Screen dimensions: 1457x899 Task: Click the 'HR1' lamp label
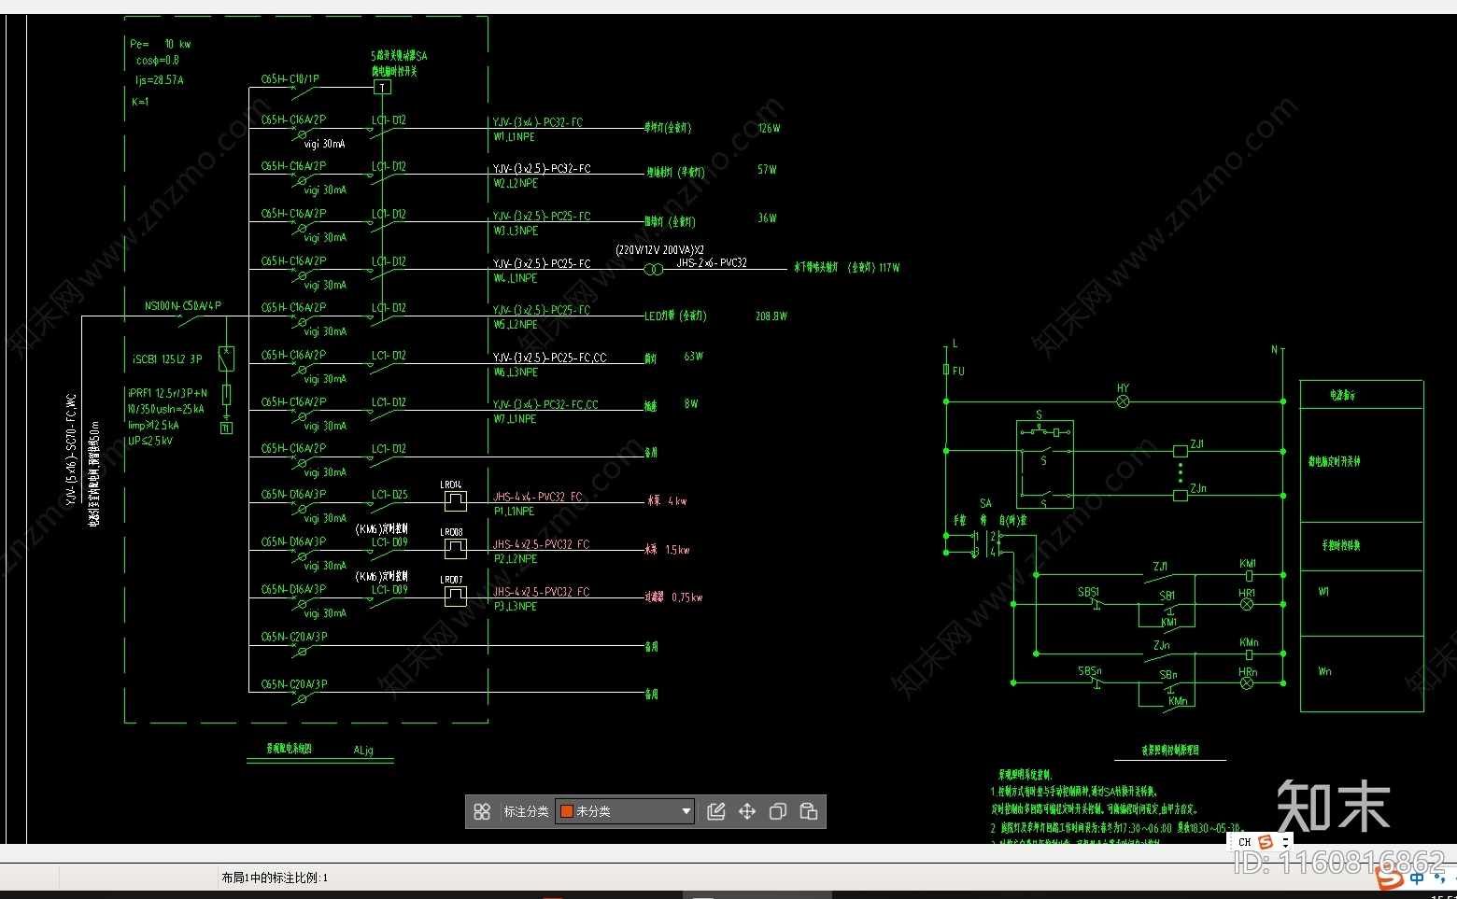(1247, 593)
